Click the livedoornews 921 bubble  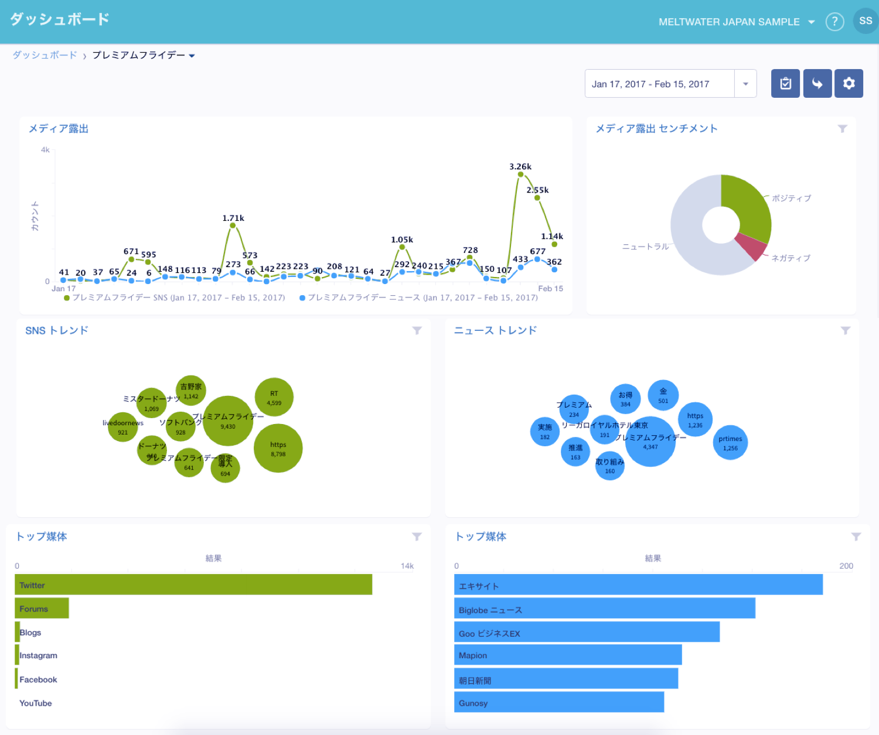click(x=122, y=427)
